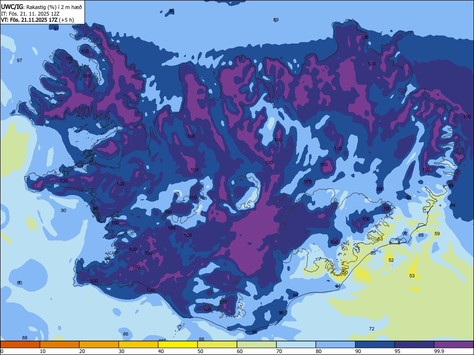Click the legend tick label 99.9
Viewport: 474px width, 355px height.
[x=438, y=351]
